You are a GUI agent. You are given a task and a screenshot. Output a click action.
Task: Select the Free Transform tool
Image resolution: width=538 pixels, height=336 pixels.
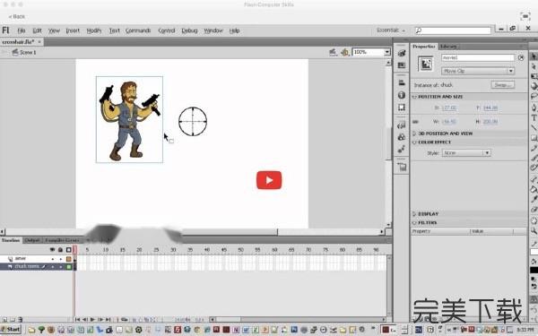[534, 76]
